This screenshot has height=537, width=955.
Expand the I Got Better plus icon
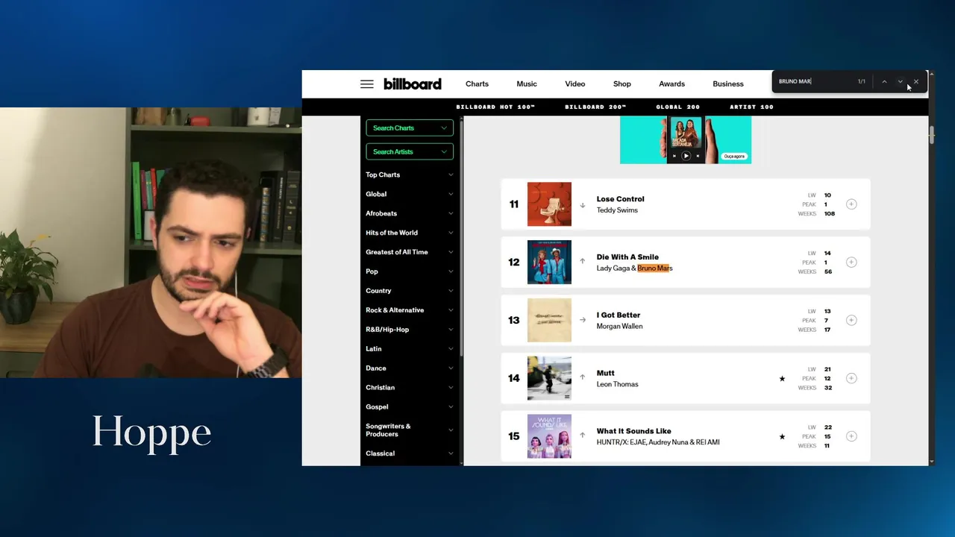tap(851, 320)
